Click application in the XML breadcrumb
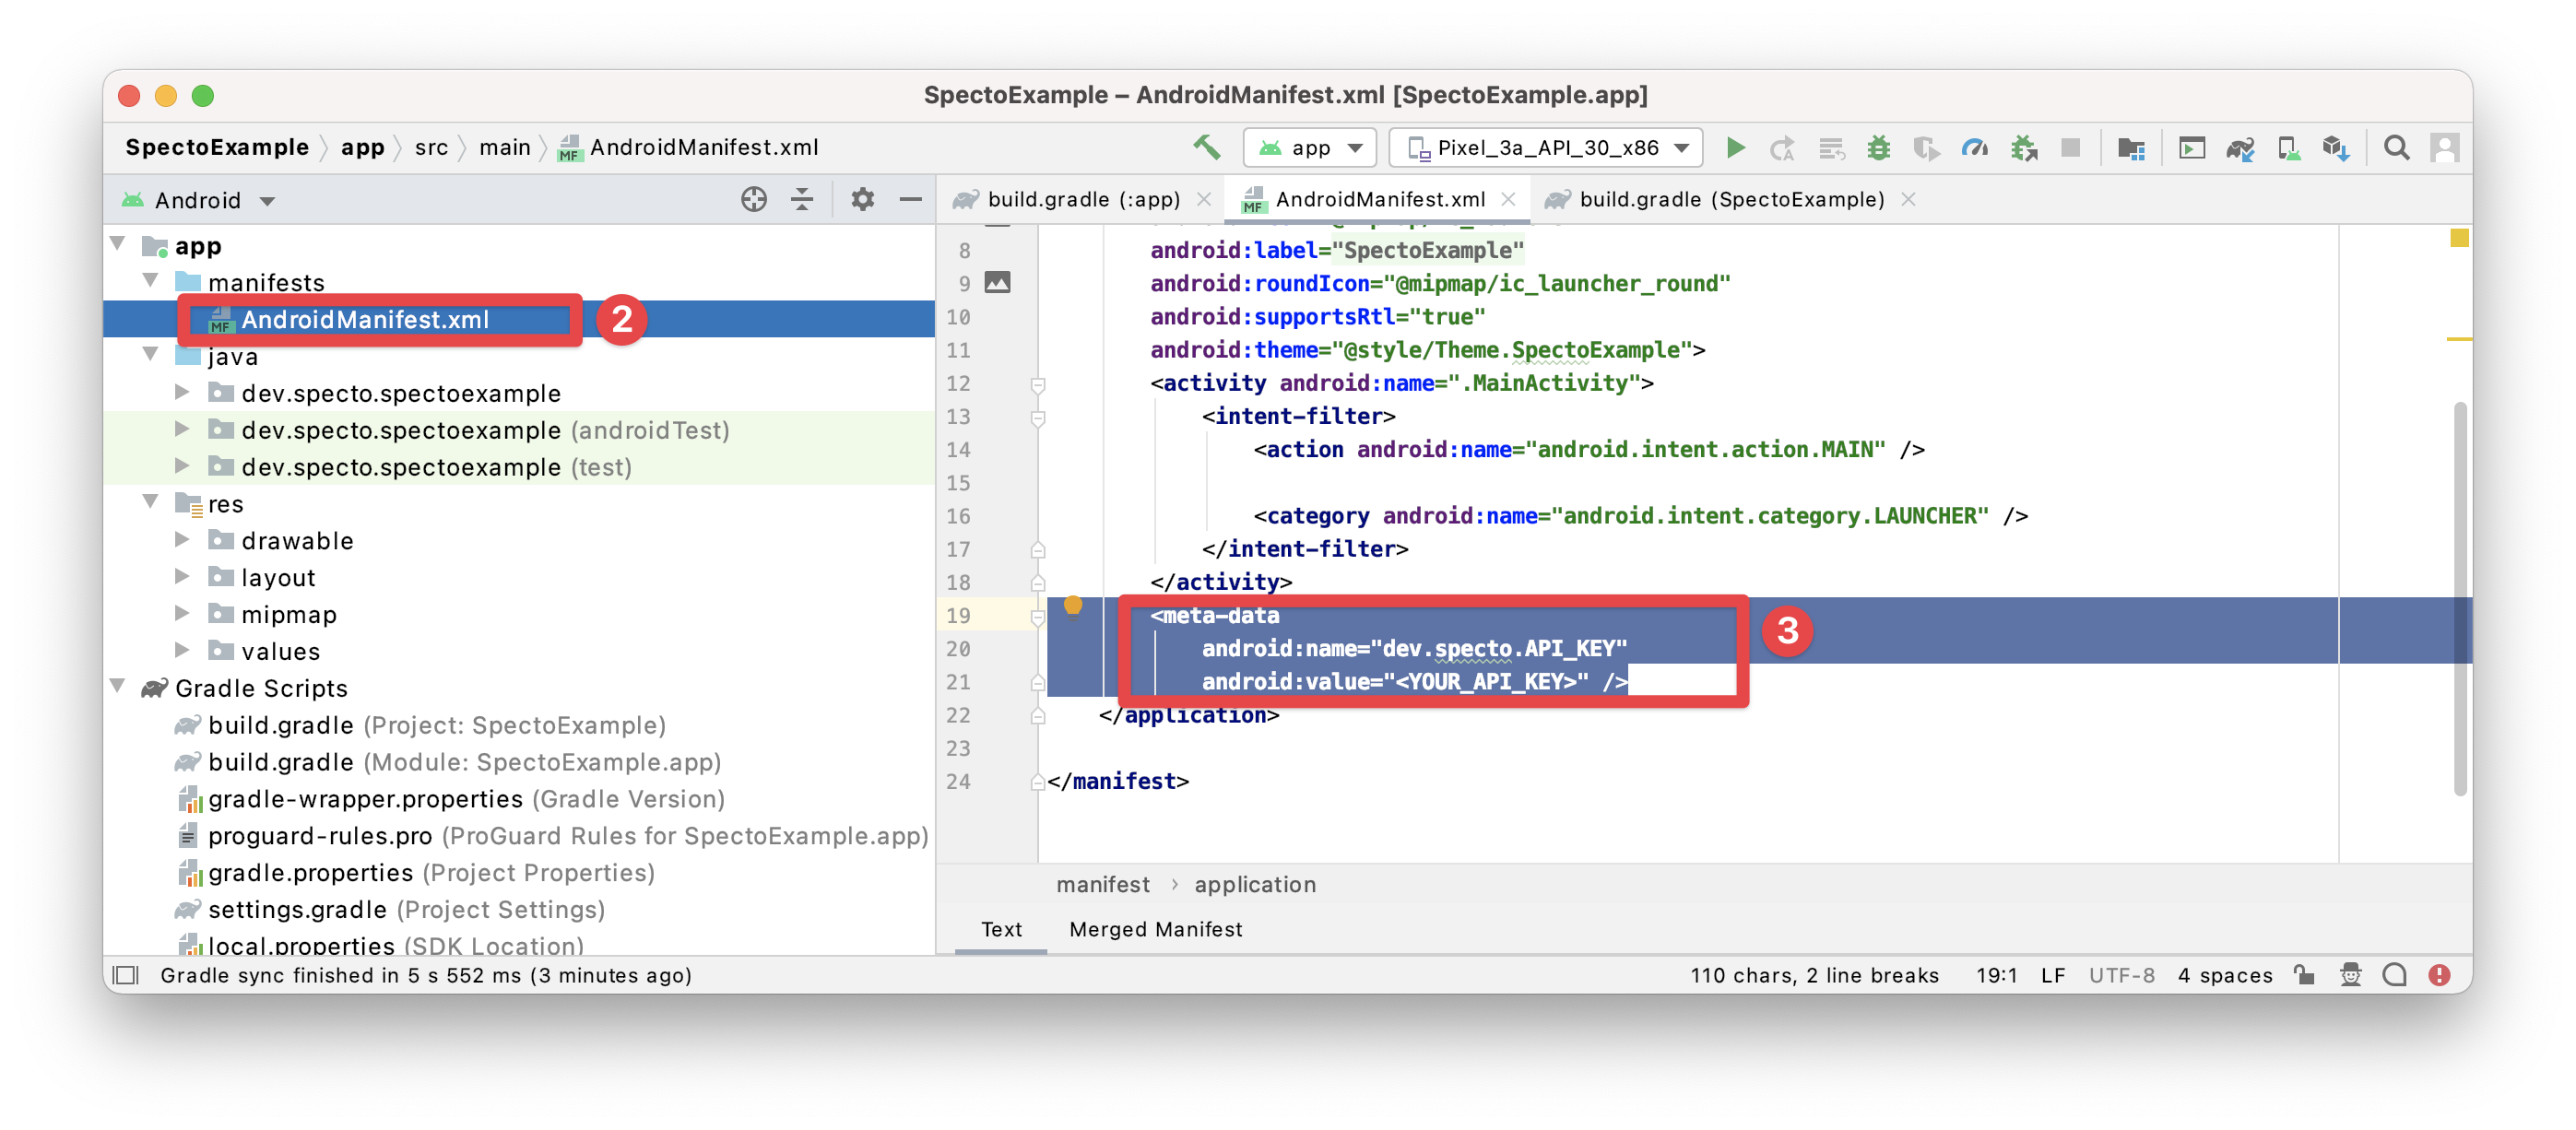2576x1130 pixels. (1255, 884)
